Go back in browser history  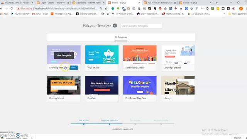click(x=2, y=8)
